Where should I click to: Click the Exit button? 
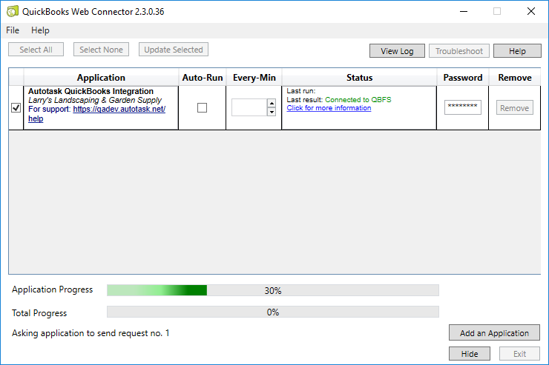tap(519, 354)
